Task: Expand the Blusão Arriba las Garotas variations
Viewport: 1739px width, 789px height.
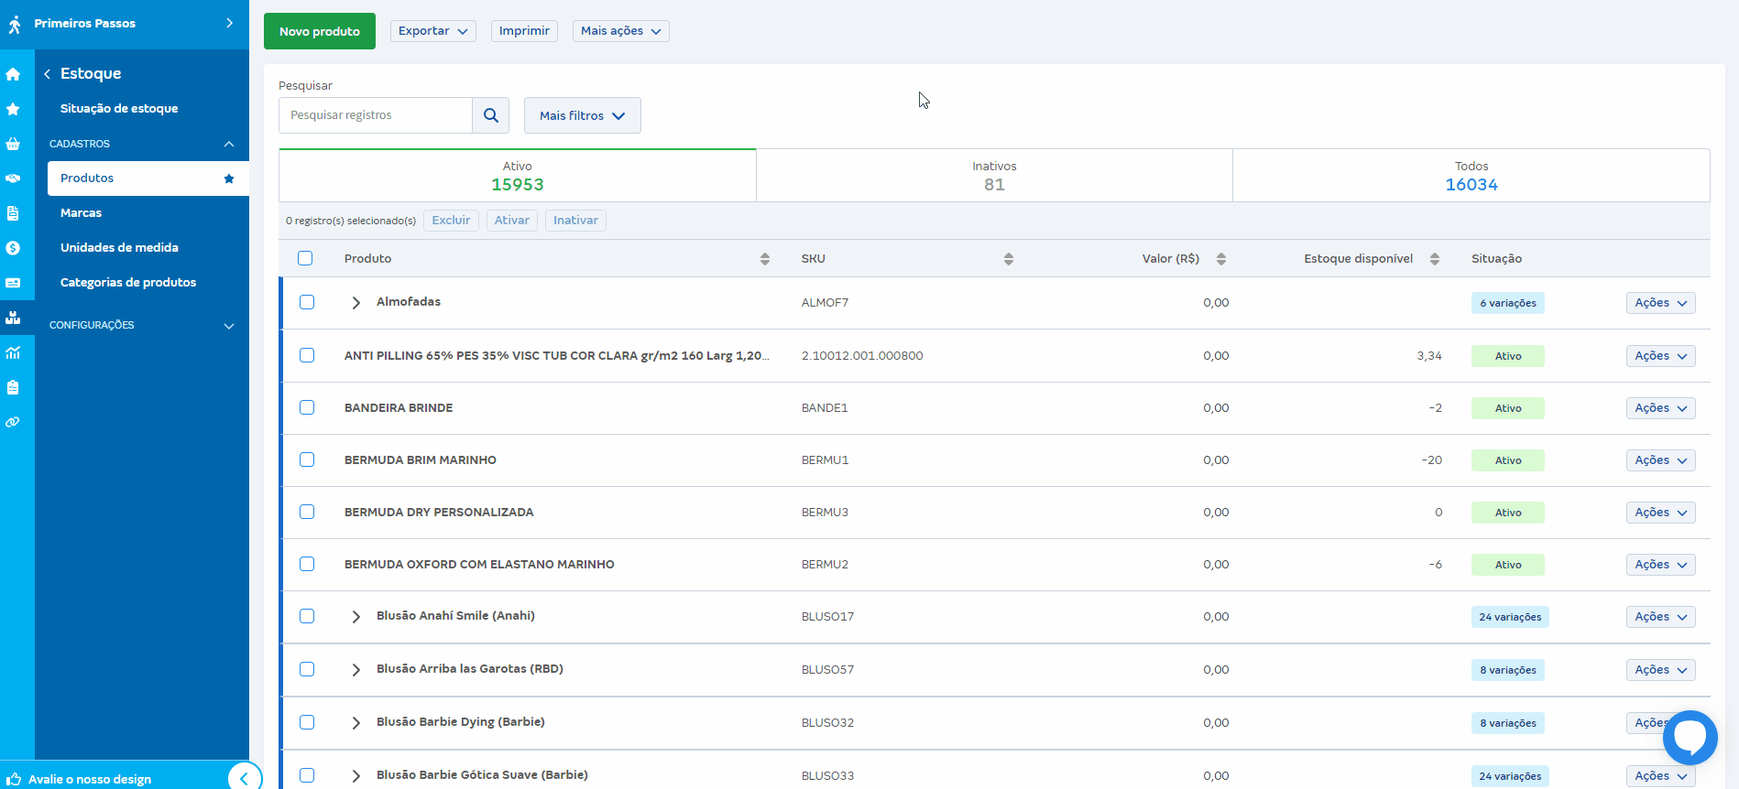Action: click(x=356, y=670)
